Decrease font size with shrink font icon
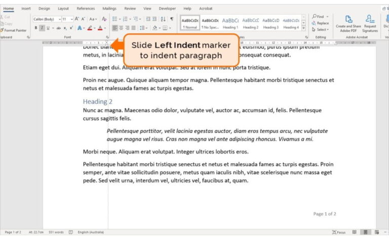389x239 pixels. click(83, 19)
